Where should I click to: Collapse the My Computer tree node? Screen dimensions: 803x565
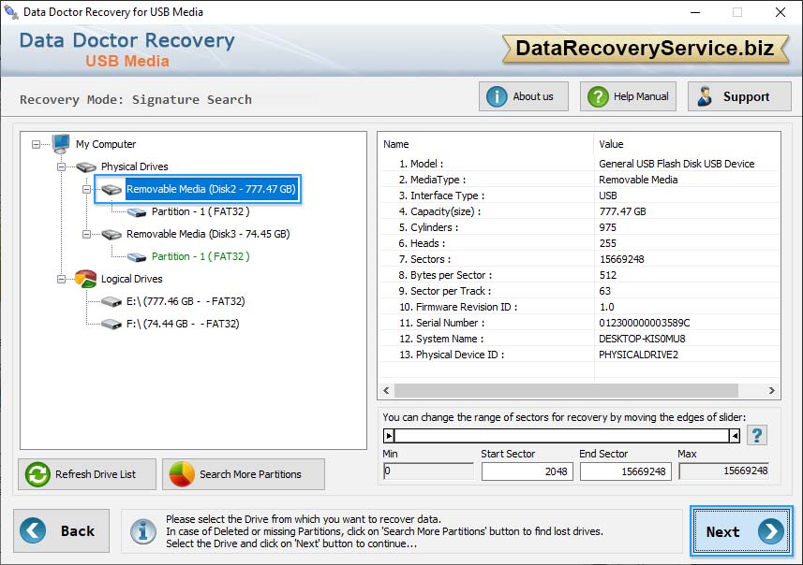36,145
